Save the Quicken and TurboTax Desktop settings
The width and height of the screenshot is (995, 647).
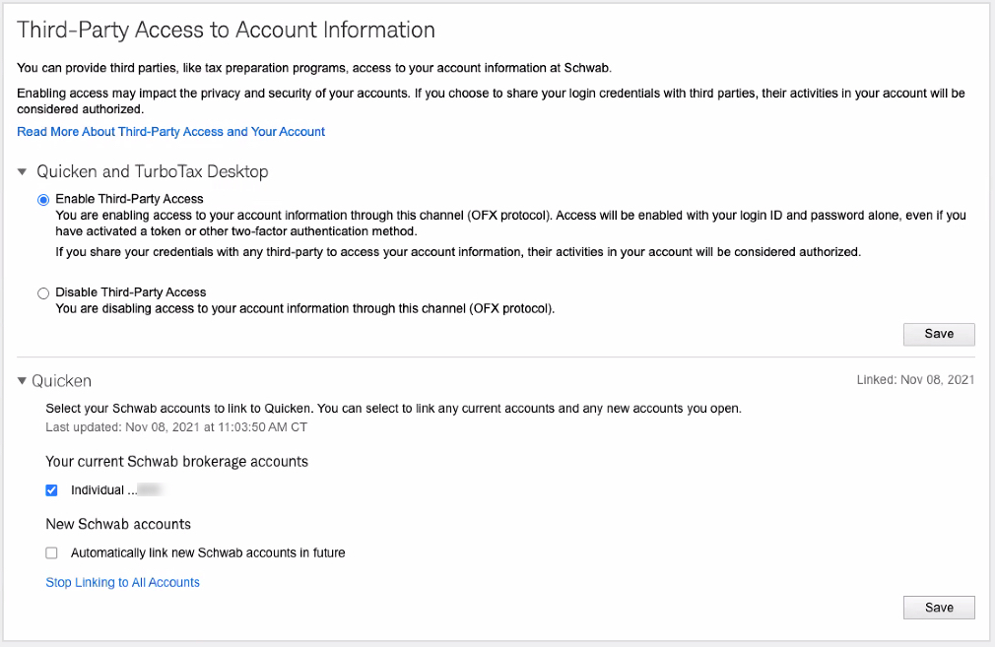(x=939, y=334)
